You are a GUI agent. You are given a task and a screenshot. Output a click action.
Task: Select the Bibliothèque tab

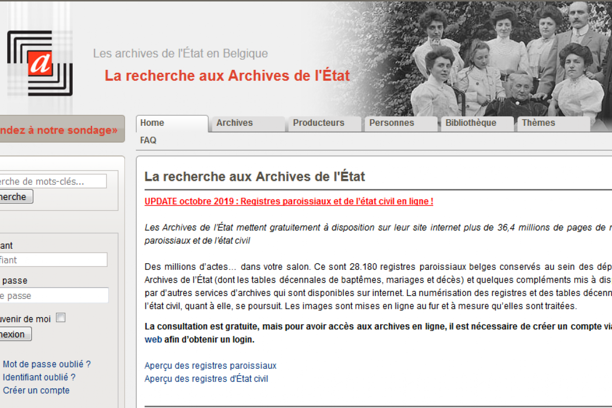click(477, 123)
